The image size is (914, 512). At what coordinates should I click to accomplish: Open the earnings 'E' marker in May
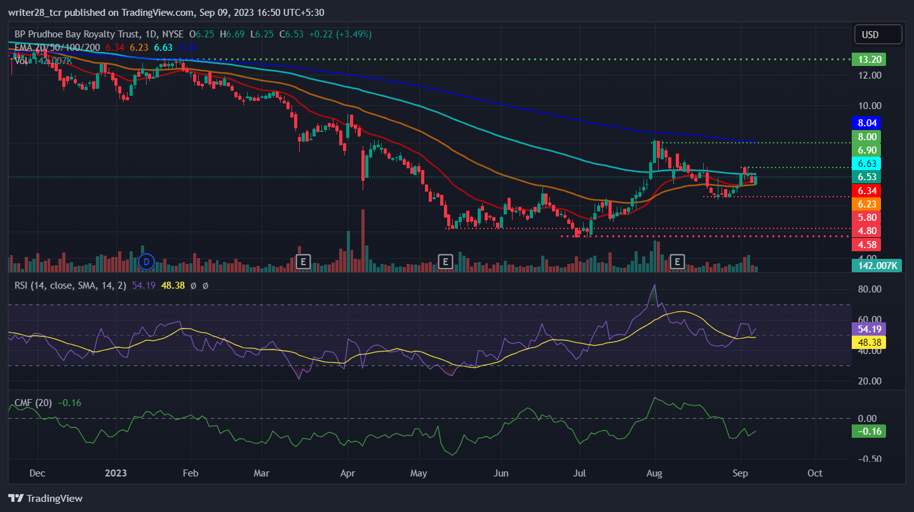(x=445, y=261)
